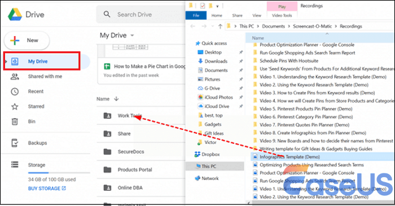Open Backups in Drive sidebar

click(37, 143)
